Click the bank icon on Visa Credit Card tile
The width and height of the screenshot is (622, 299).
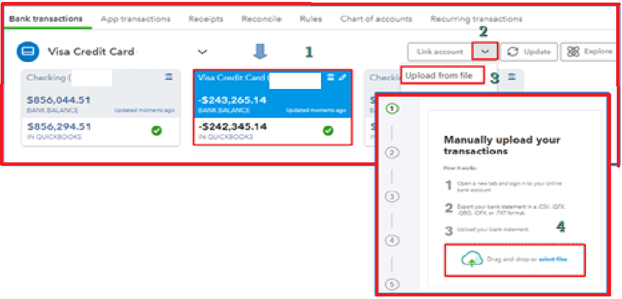point(331,78)
